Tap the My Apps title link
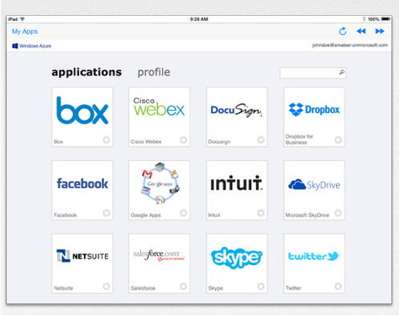Image resolution: width=399 pixels, height=316 pixels. (24, 31)
